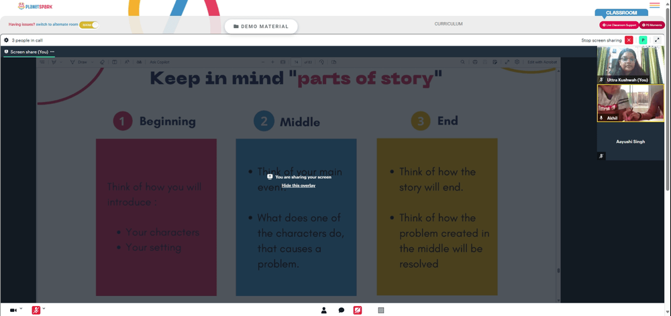Toggle the camera icon in bottom bar

[13, 310]
